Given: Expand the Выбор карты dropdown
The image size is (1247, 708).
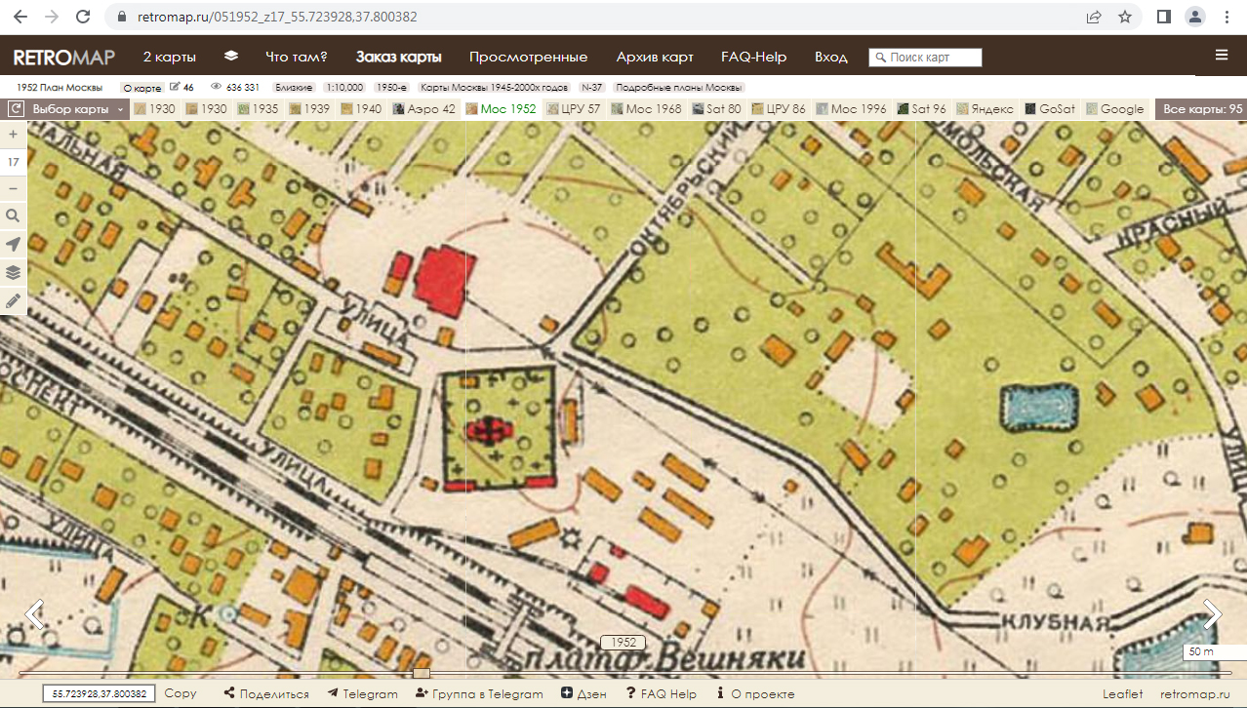Looking at the screenshot, I should [78, 109].
